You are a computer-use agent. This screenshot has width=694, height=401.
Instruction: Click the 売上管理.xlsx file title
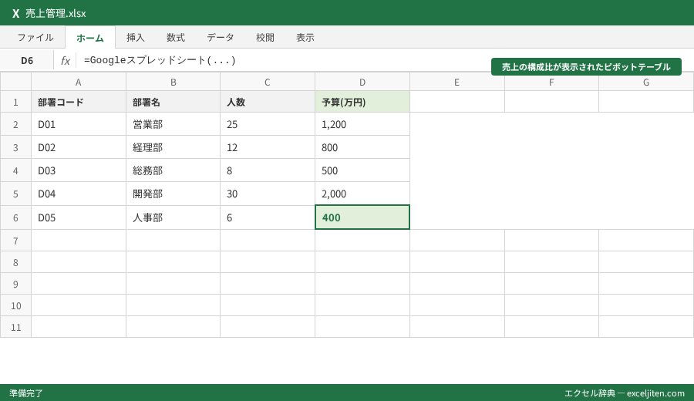(x=56, y=13)
